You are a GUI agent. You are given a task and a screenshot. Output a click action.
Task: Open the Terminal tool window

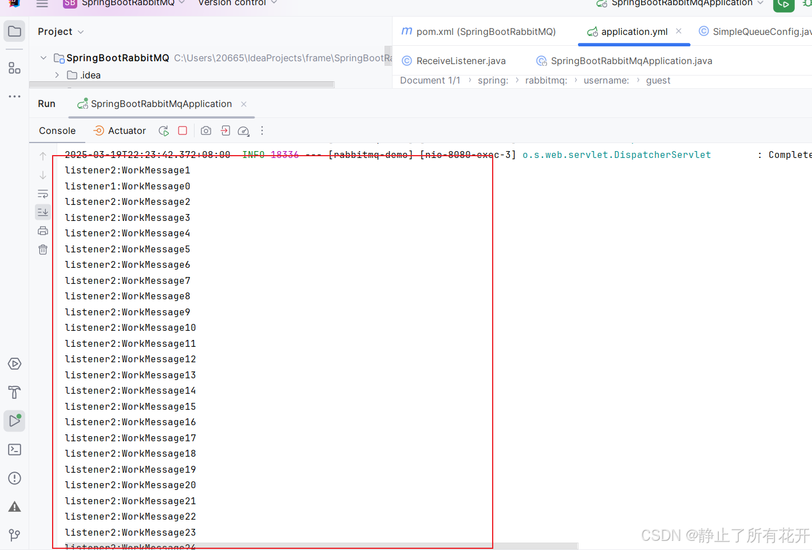(14, 449)
